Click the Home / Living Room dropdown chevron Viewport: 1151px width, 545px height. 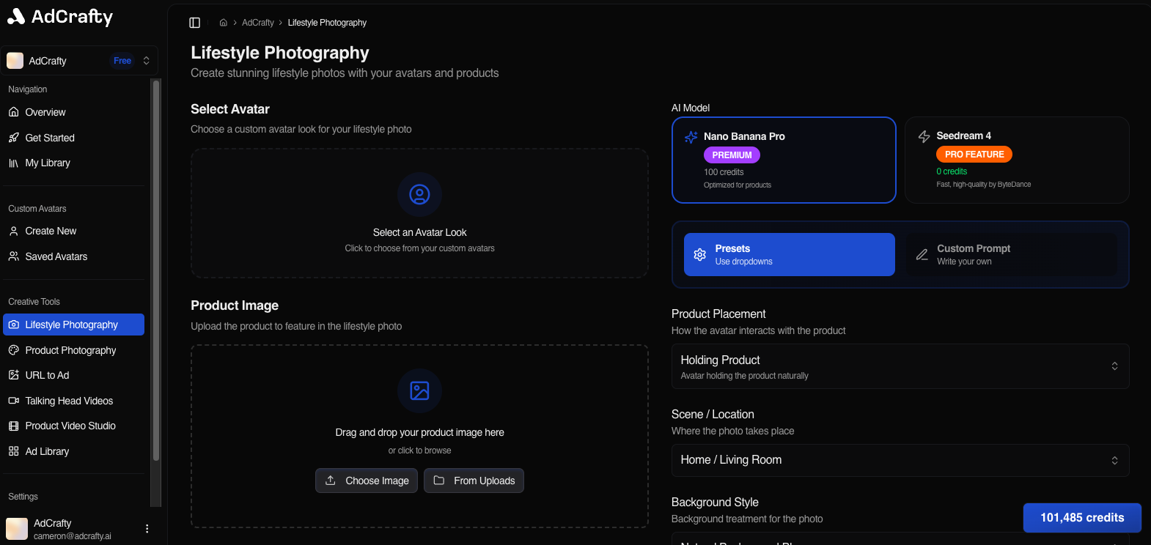pyautogui.click(x=1114, y=460)
